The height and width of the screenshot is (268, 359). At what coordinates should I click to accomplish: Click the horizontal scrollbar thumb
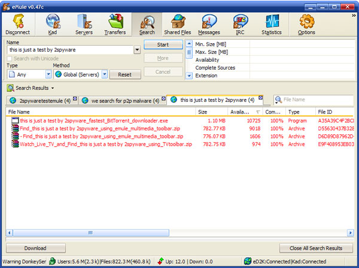pos(91,233)
